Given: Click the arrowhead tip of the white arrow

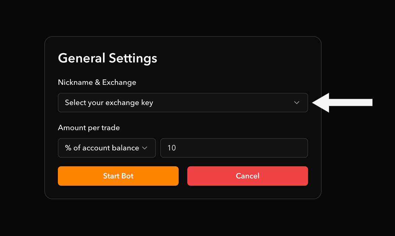Looking at the screenshot, I should (315, 103).
